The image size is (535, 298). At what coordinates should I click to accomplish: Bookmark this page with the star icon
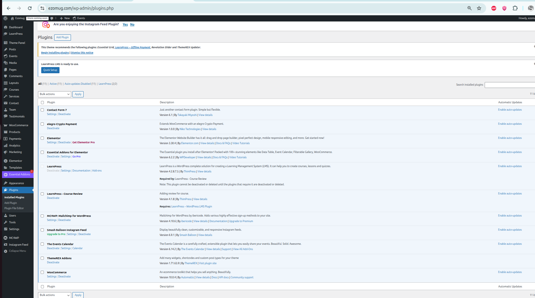[x=479, y=8]
